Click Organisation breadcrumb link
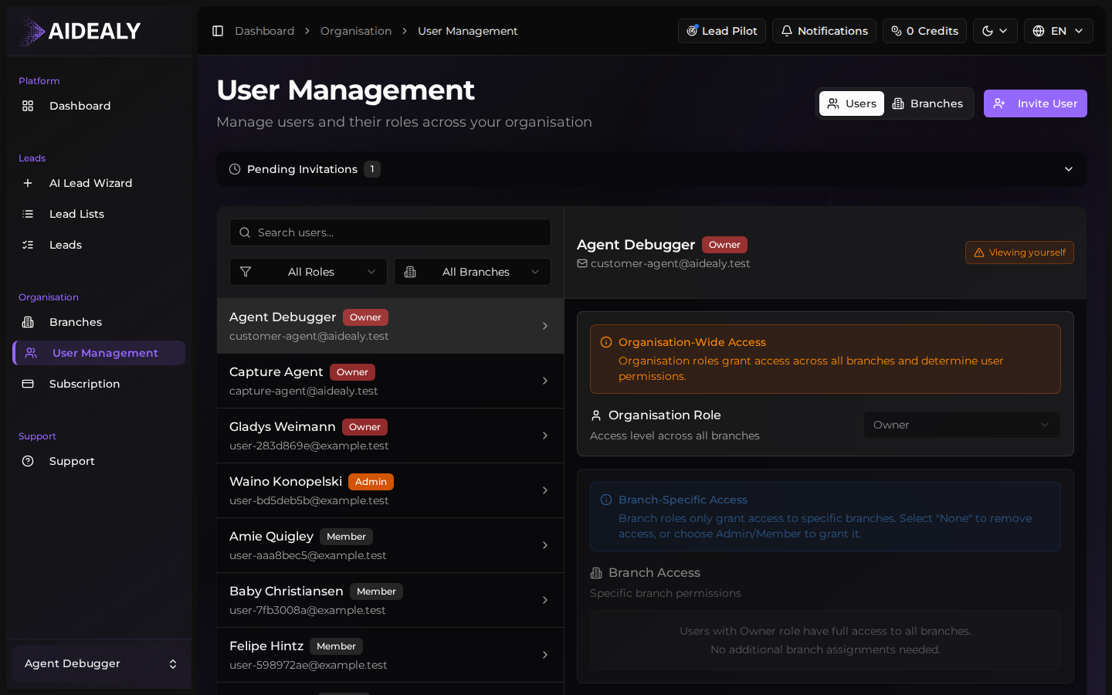Viewport: 1112px width, 695px height. coord(356,31)
